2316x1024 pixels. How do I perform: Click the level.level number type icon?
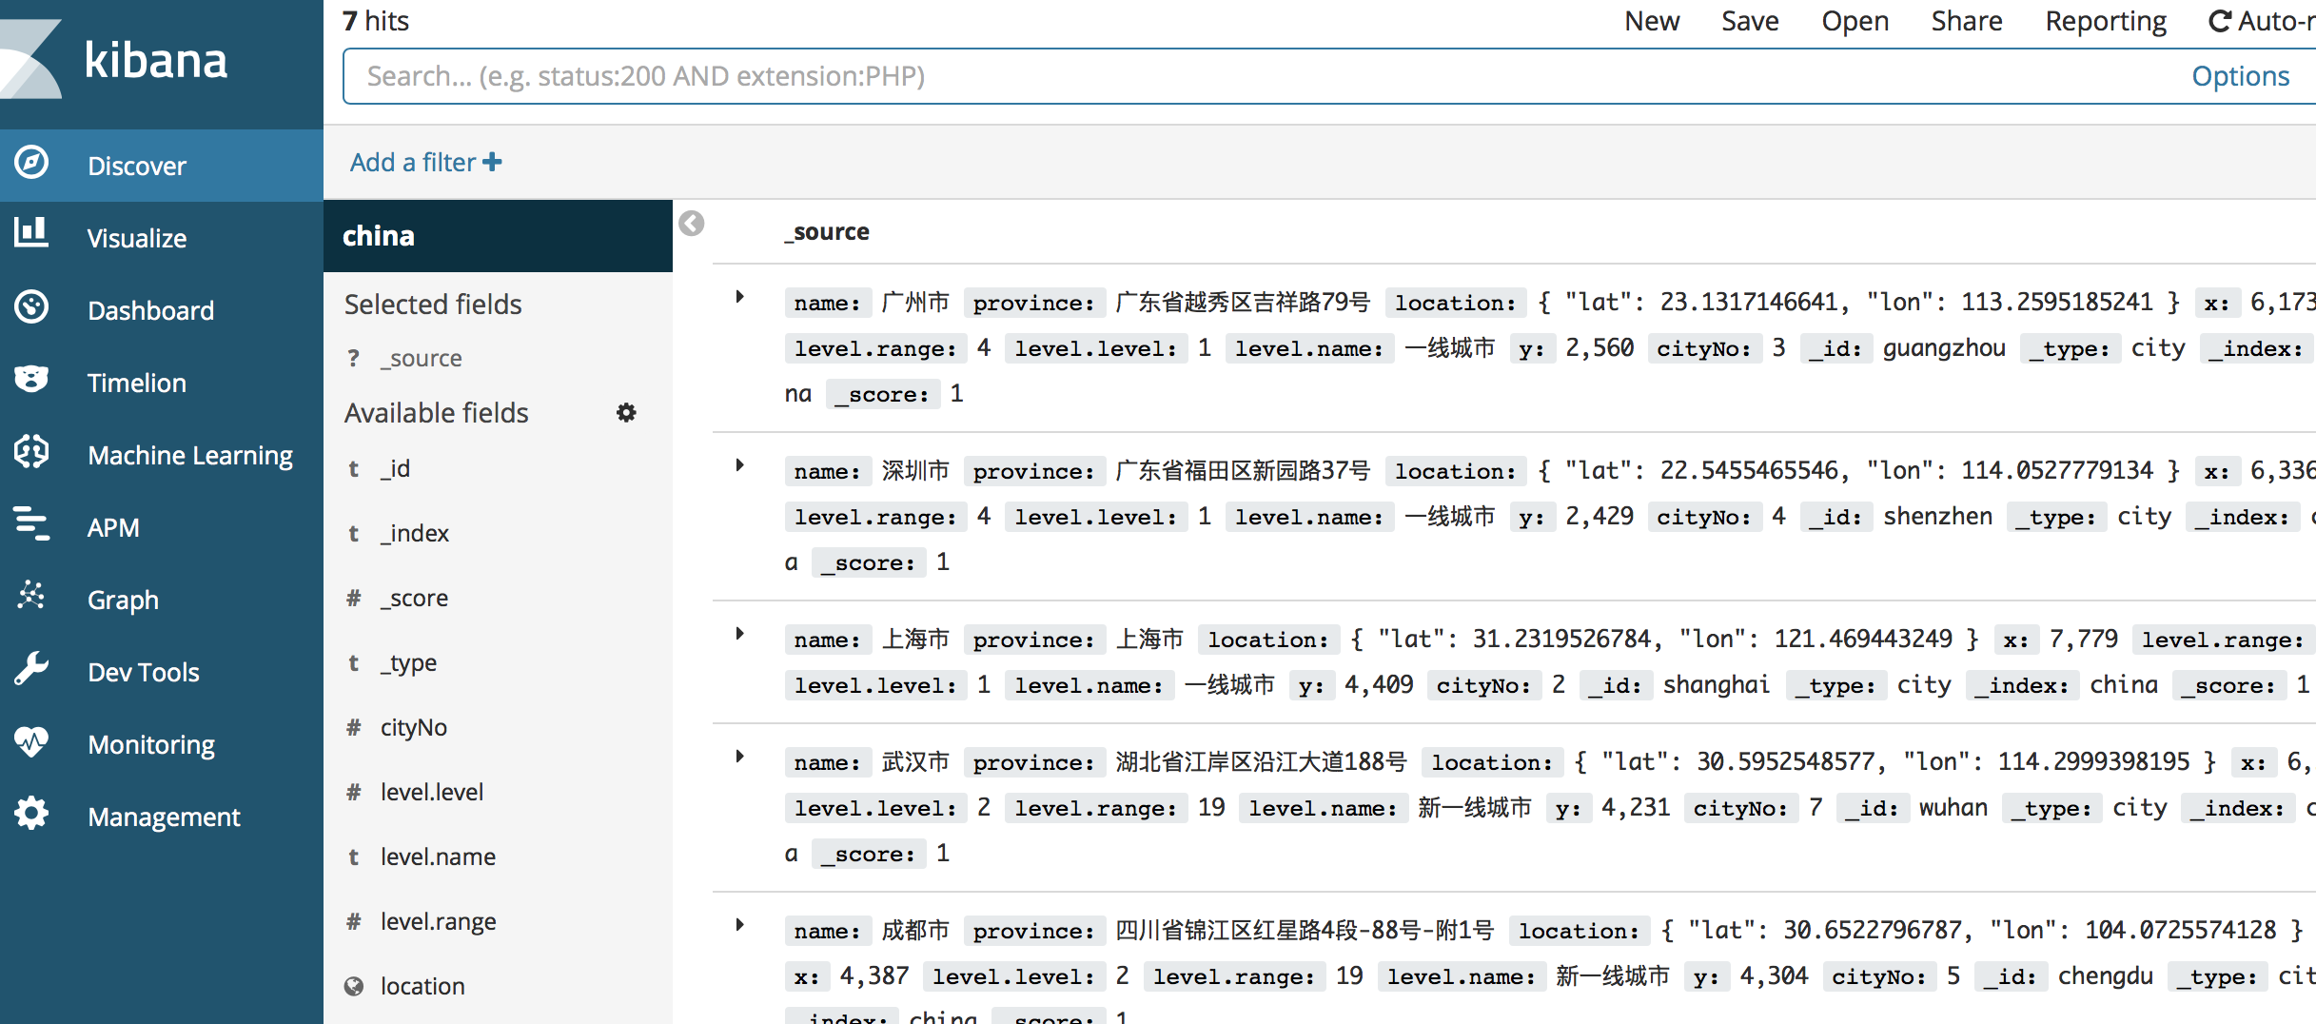coord(354,792)
